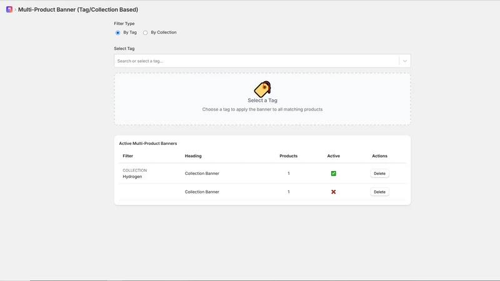
Task: Click the Heading column header
Action: [193, 155]
